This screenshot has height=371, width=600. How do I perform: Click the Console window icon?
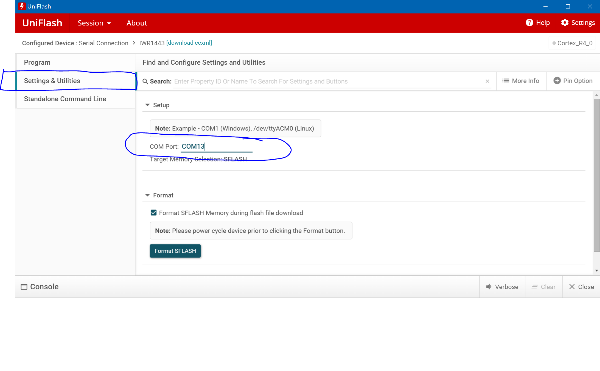[x=24, y=287]
